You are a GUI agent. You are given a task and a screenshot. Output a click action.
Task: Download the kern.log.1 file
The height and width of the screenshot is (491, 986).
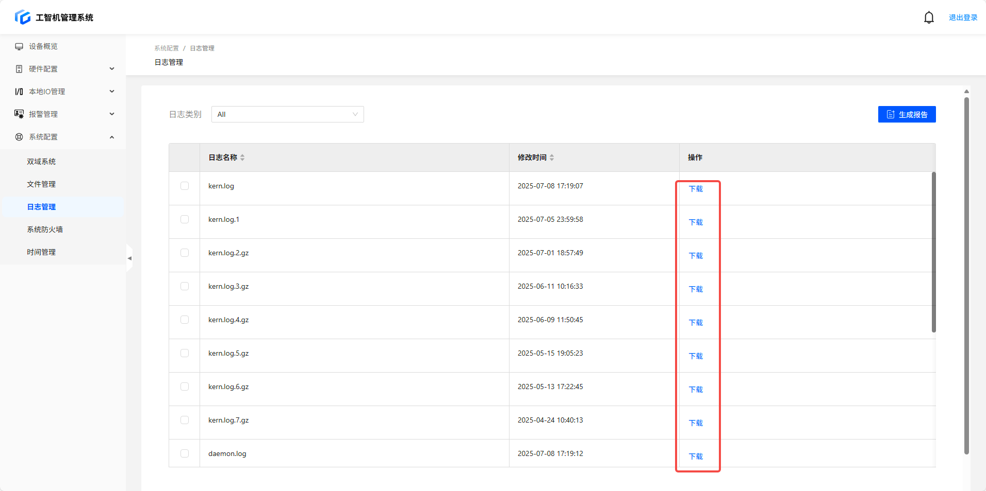(x=696, y=222)
